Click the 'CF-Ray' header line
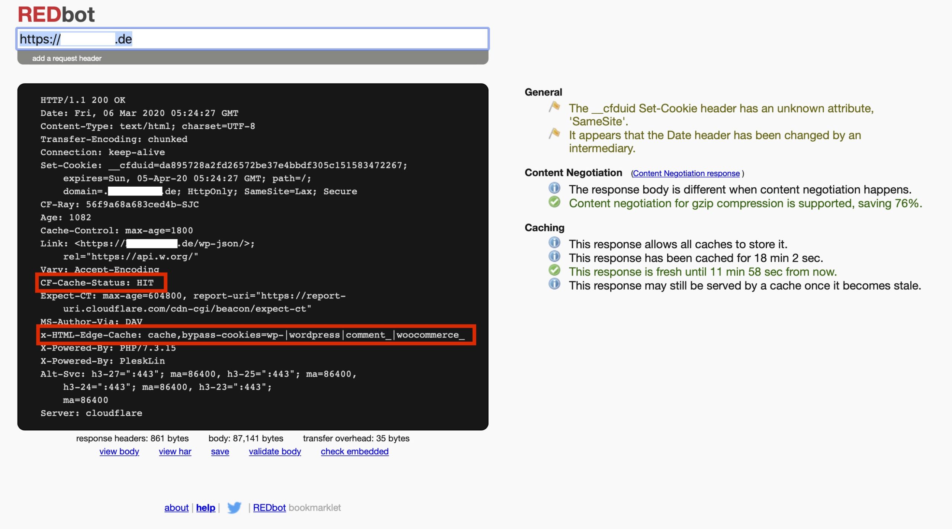The height and width of the screenshot is (529, 952). [x=119, y=204]
